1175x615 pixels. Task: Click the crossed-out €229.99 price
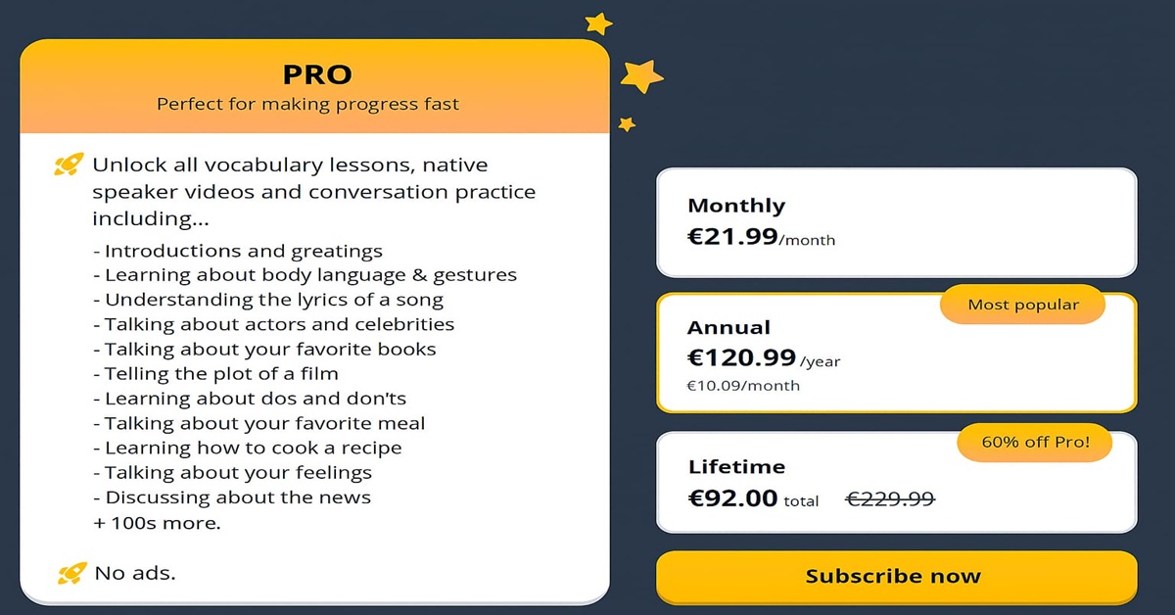(890, 499)
